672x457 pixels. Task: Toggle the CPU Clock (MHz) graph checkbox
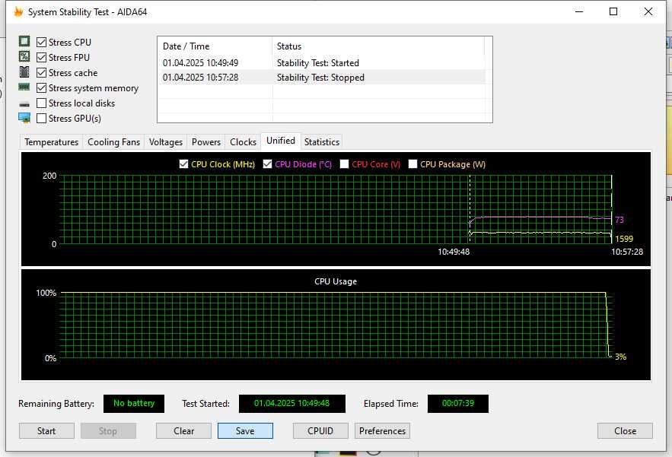click(184, 164)
